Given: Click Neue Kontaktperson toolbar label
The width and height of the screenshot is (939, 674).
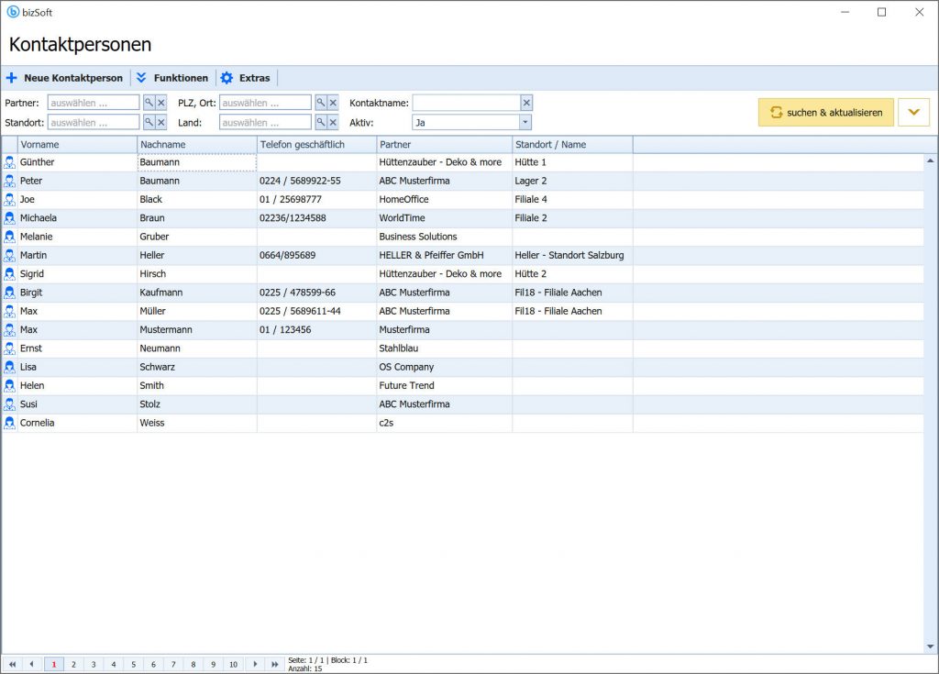Looking at the screenshot, I should click(73, 78).
